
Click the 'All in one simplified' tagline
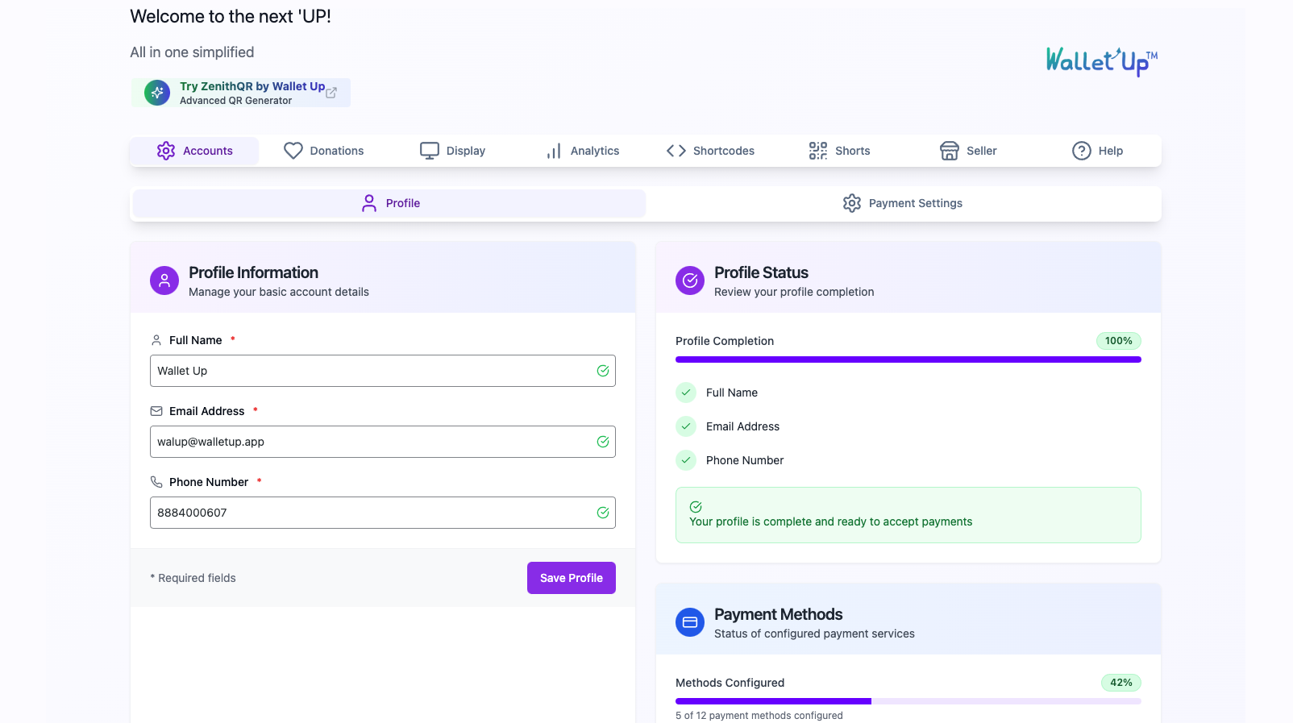click(192, 52)
